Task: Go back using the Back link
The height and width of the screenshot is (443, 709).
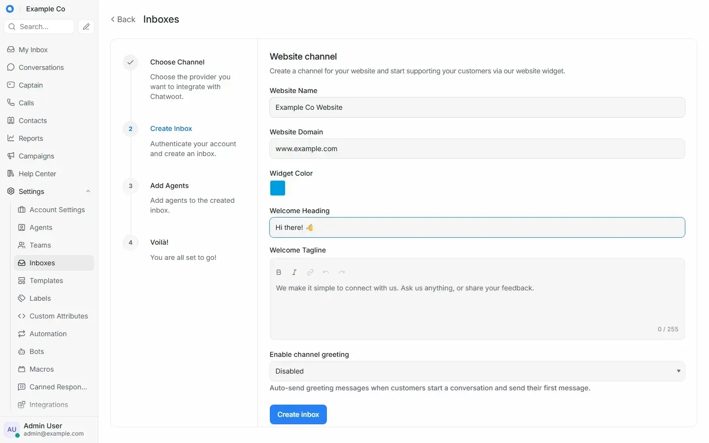Action: tap(123, 19)
